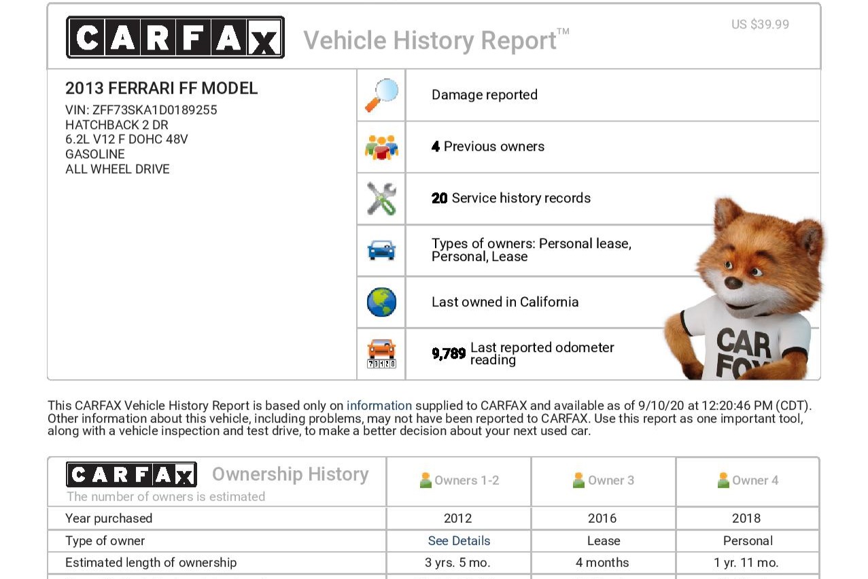Click the '9,789' odometer reading value
868x579 pixels.
tap(449, 353)
